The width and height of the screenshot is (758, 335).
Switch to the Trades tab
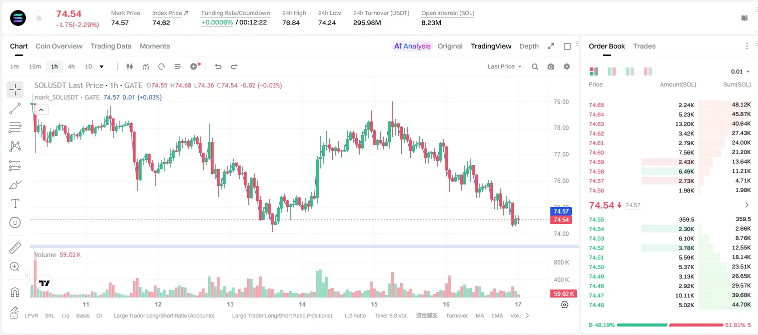pyautogui.click(x=644, y=46)
